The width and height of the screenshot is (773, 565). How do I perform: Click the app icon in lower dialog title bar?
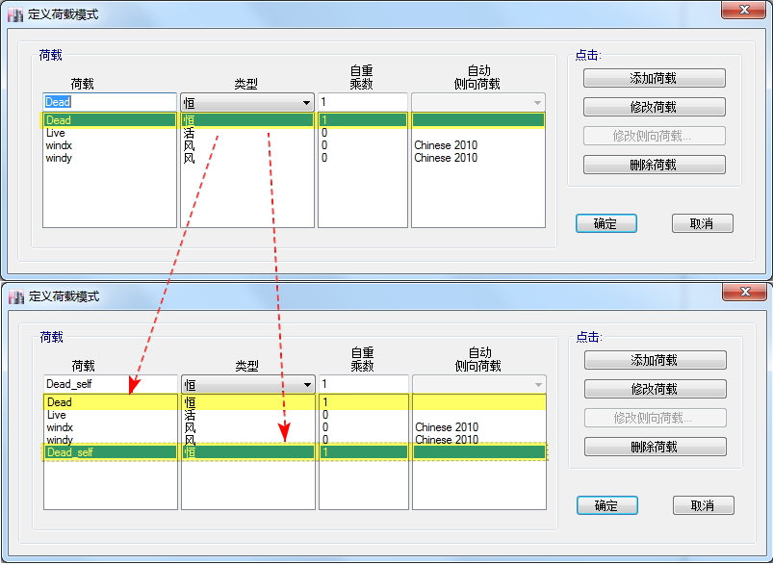tap(15, 296)
